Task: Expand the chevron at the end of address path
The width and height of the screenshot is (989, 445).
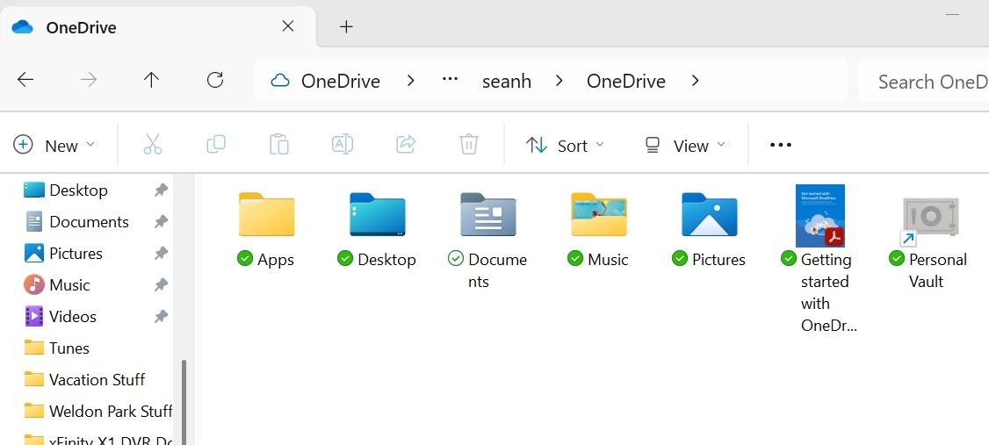Action: coord(695,81)
